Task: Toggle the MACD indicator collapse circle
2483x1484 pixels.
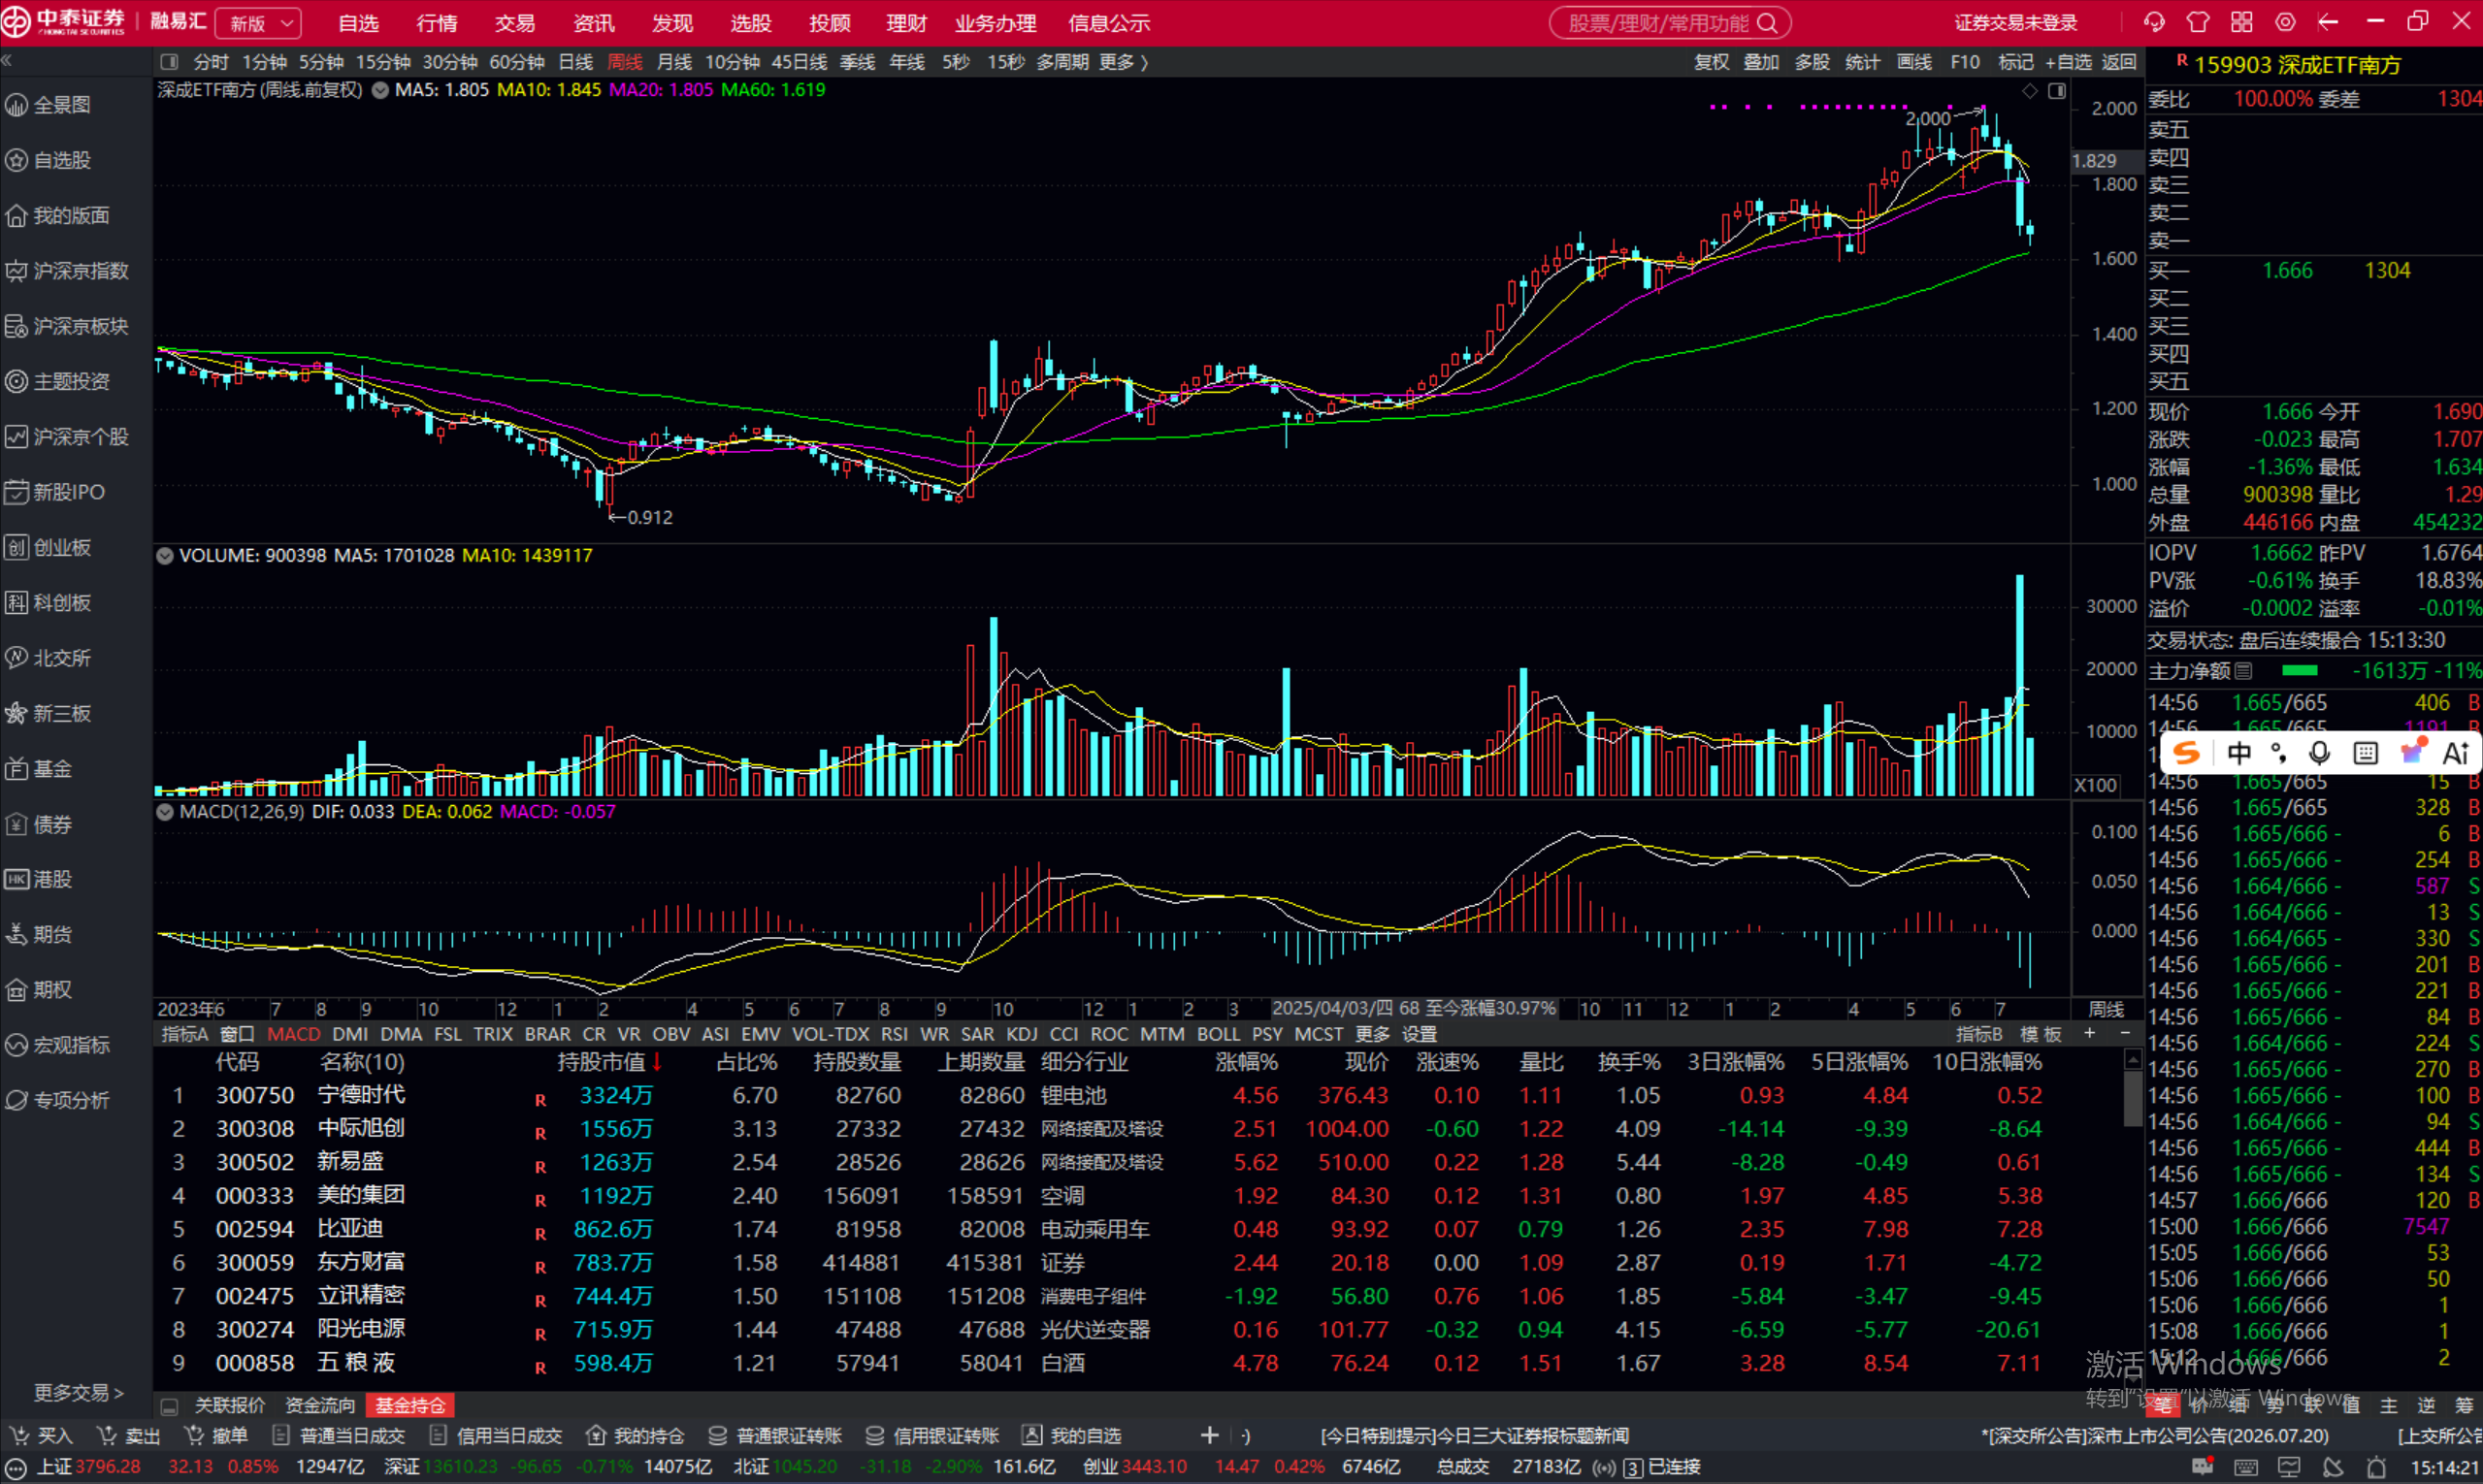Action: coord(165,812)
